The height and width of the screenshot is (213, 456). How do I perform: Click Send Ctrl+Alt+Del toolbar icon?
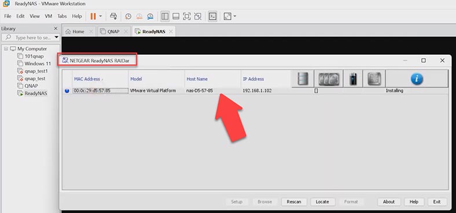click(113, 16)
